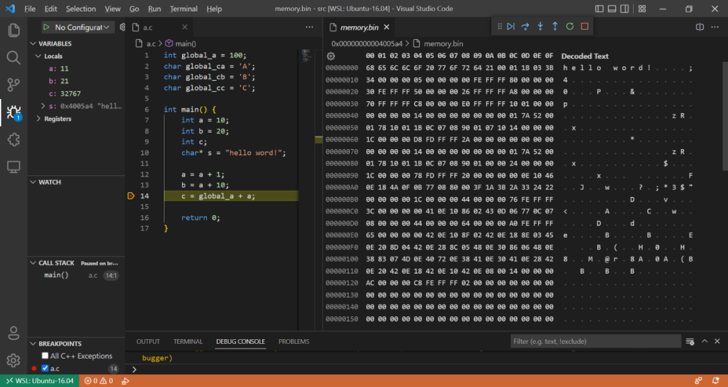Open Customize Layout icon
The height and width of the screenshot is (387, 728).
642,9
